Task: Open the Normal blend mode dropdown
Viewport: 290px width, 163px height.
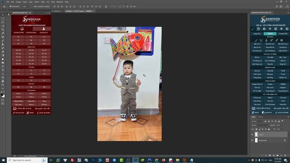Action: tap(260, 125)
